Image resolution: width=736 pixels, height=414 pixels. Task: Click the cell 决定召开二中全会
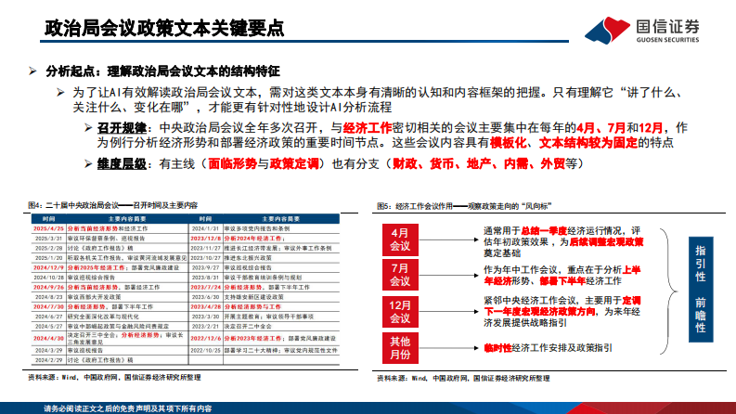pyautogui.click(x=248, y=326)
